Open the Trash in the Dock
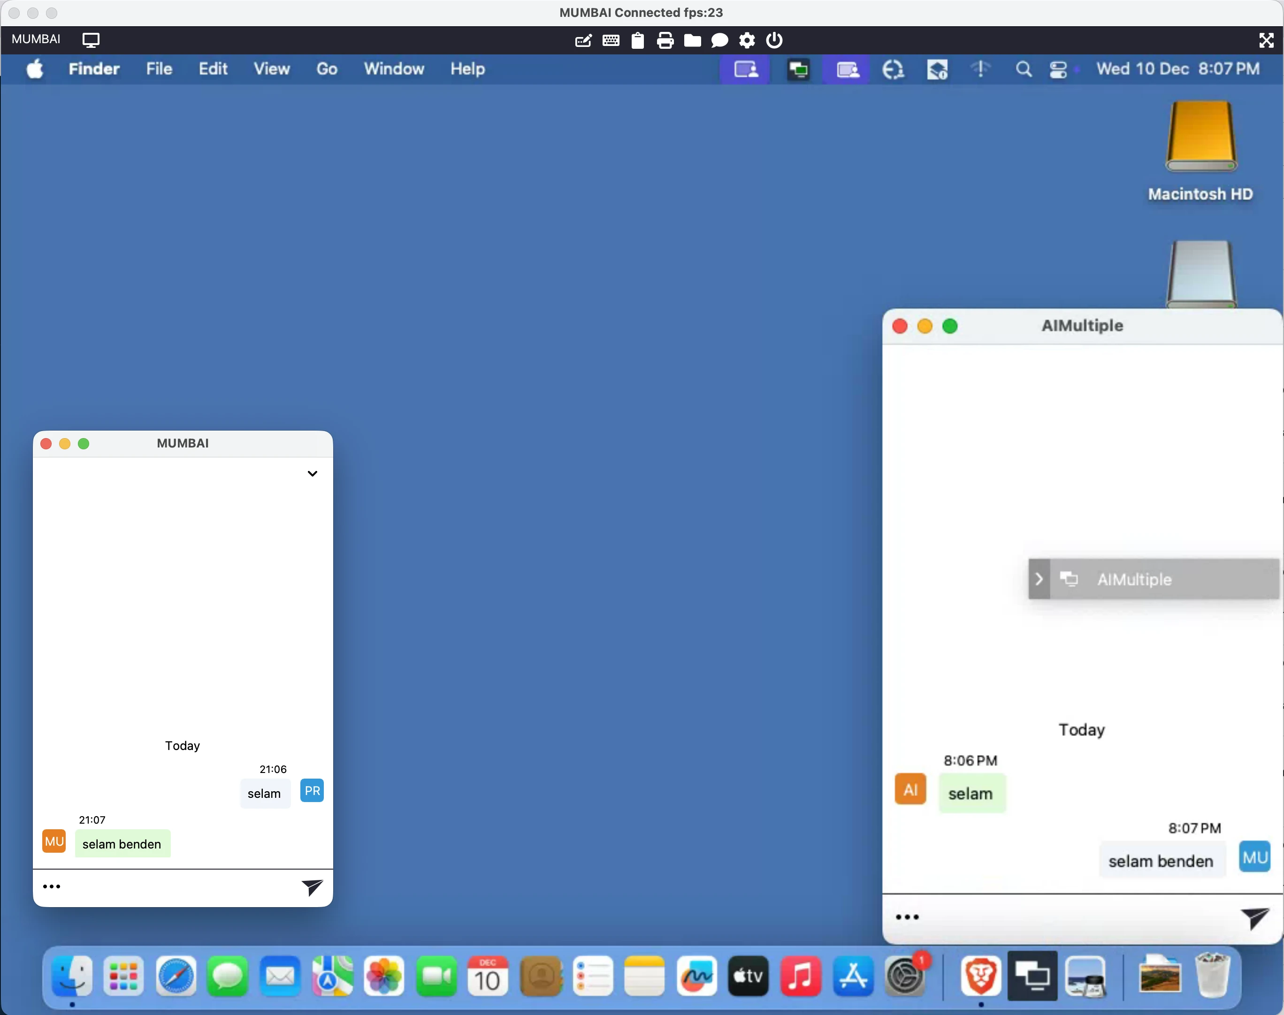The image size is (1284, 1015). (x=1213, y=976)
